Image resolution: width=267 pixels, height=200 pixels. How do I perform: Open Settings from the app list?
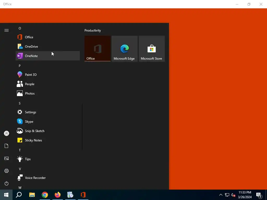click(x=48, y=112)
